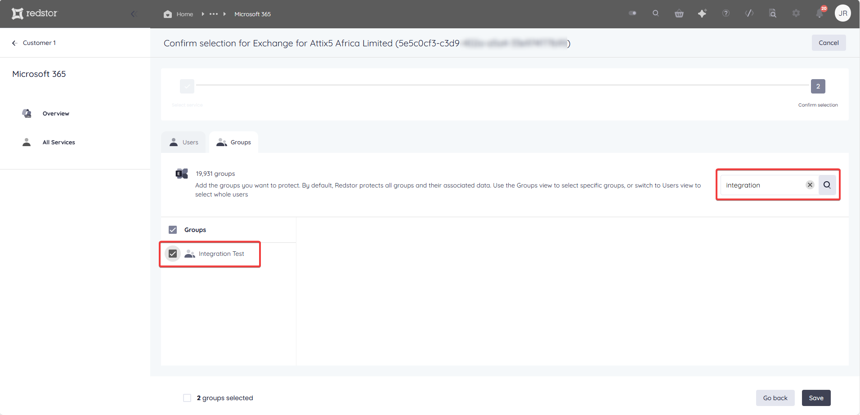Screen dimensions: 860x415
Task: Toggle the switch in the top bar
Action: tap(632, 13)
